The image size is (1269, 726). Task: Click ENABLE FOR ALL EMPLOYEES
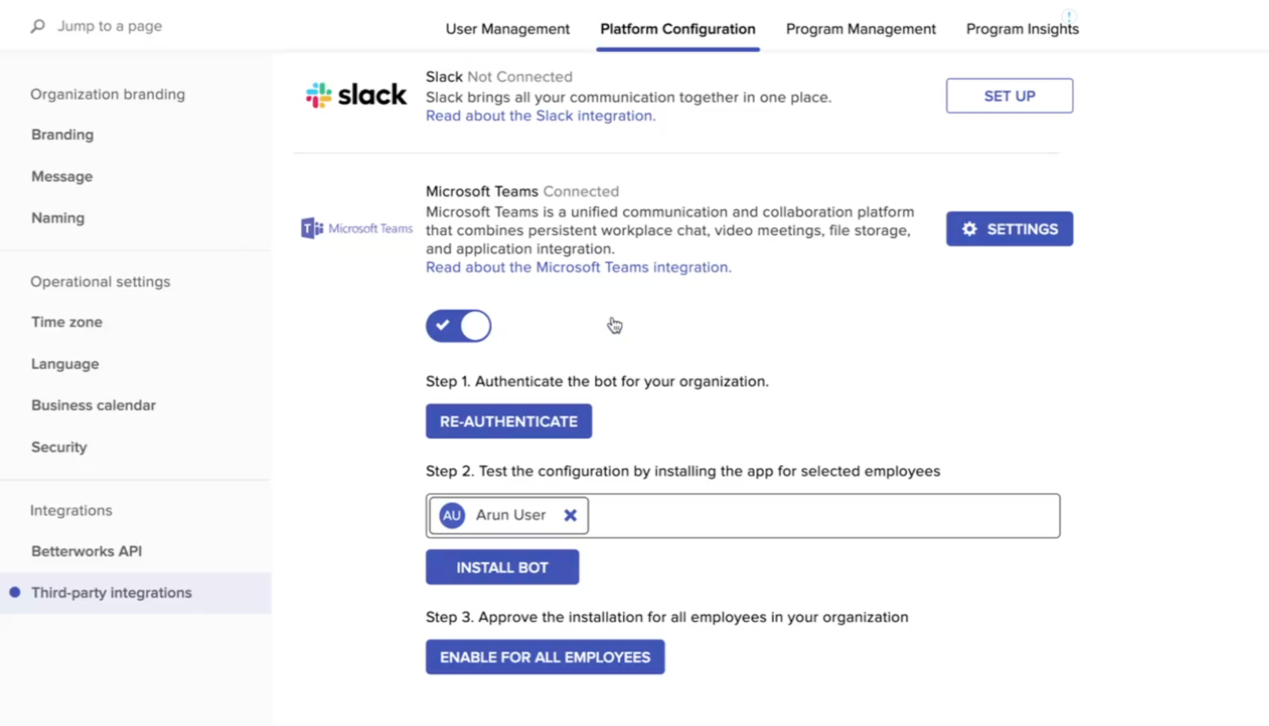(x=544, y=657)
